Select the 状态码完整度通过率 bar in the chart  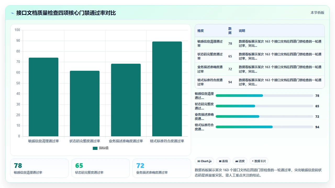coord(85,103)
